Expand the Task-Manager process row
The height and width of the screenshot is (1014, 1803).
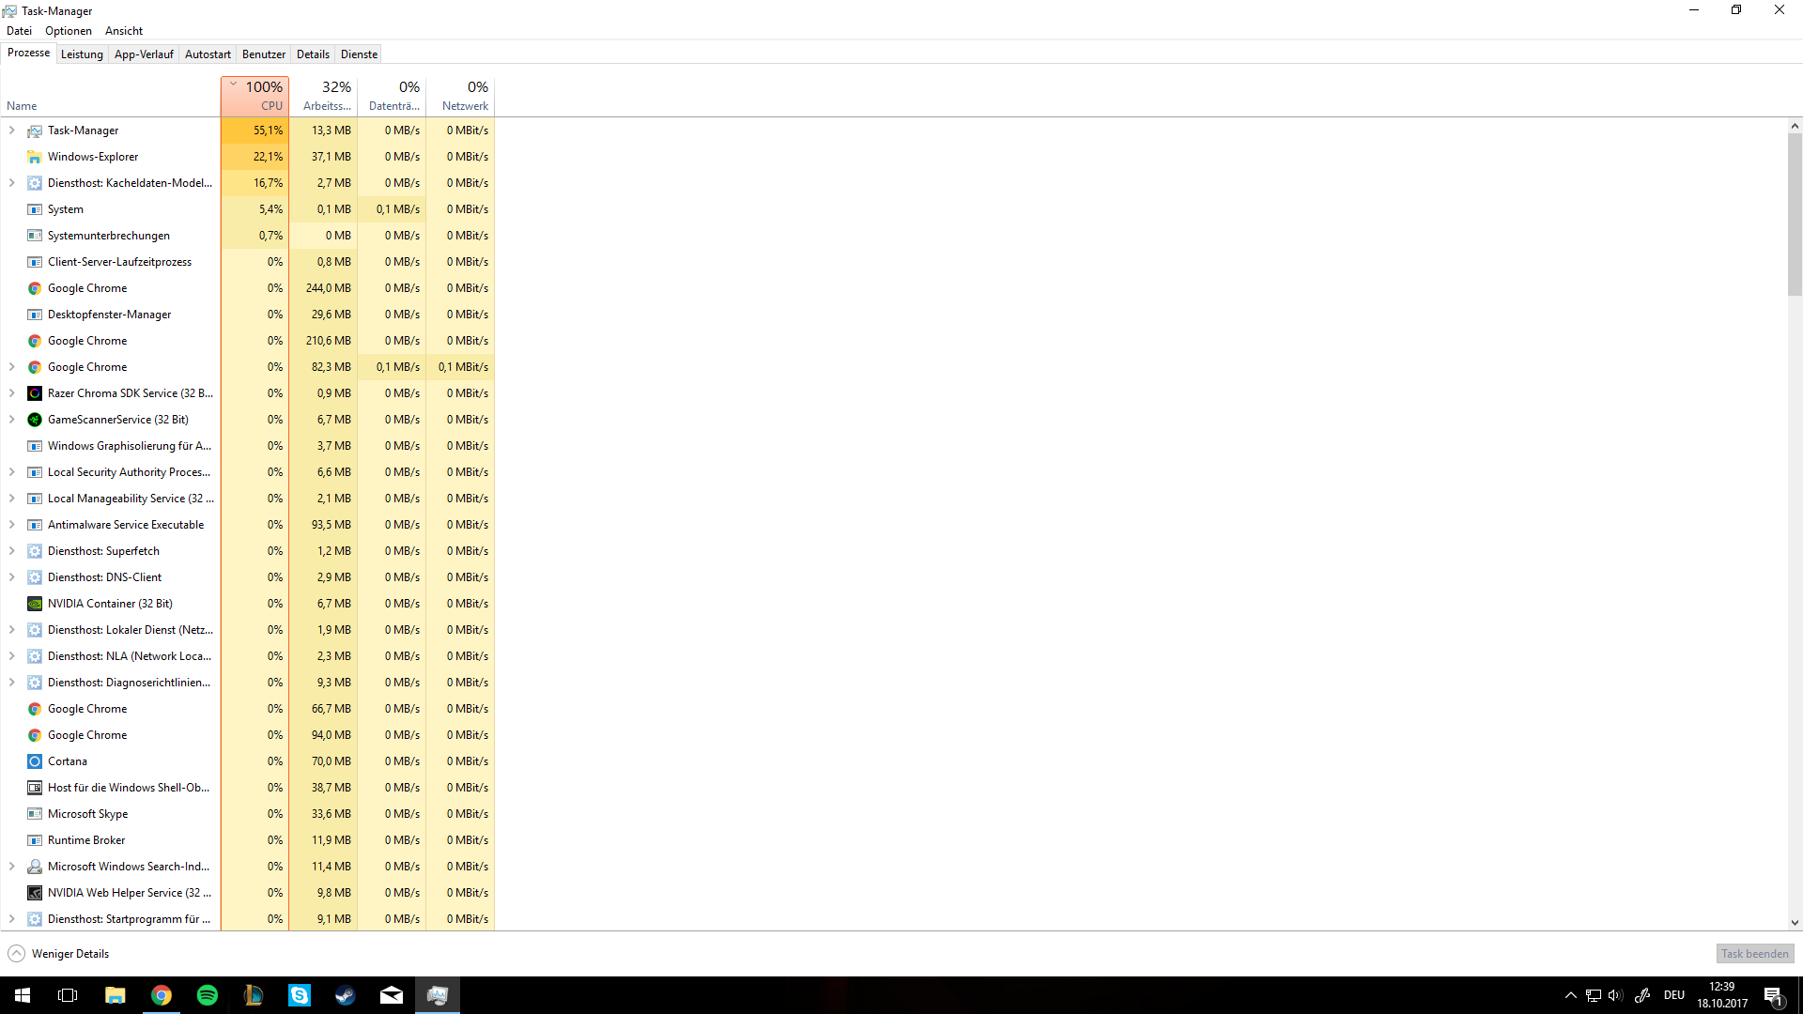[11, 131]
